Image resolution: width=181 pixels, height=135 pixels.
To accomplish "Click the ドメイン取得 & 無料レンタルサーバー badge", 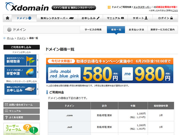I will [x=74, y=8].
